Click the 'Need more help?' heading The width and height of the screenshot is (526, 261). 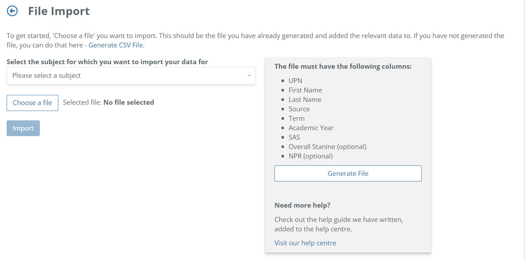pos(302,205)
